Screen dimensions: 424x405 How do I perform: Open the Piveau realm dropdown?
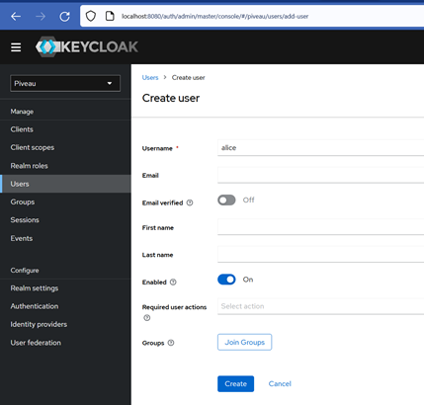point(65,83)
